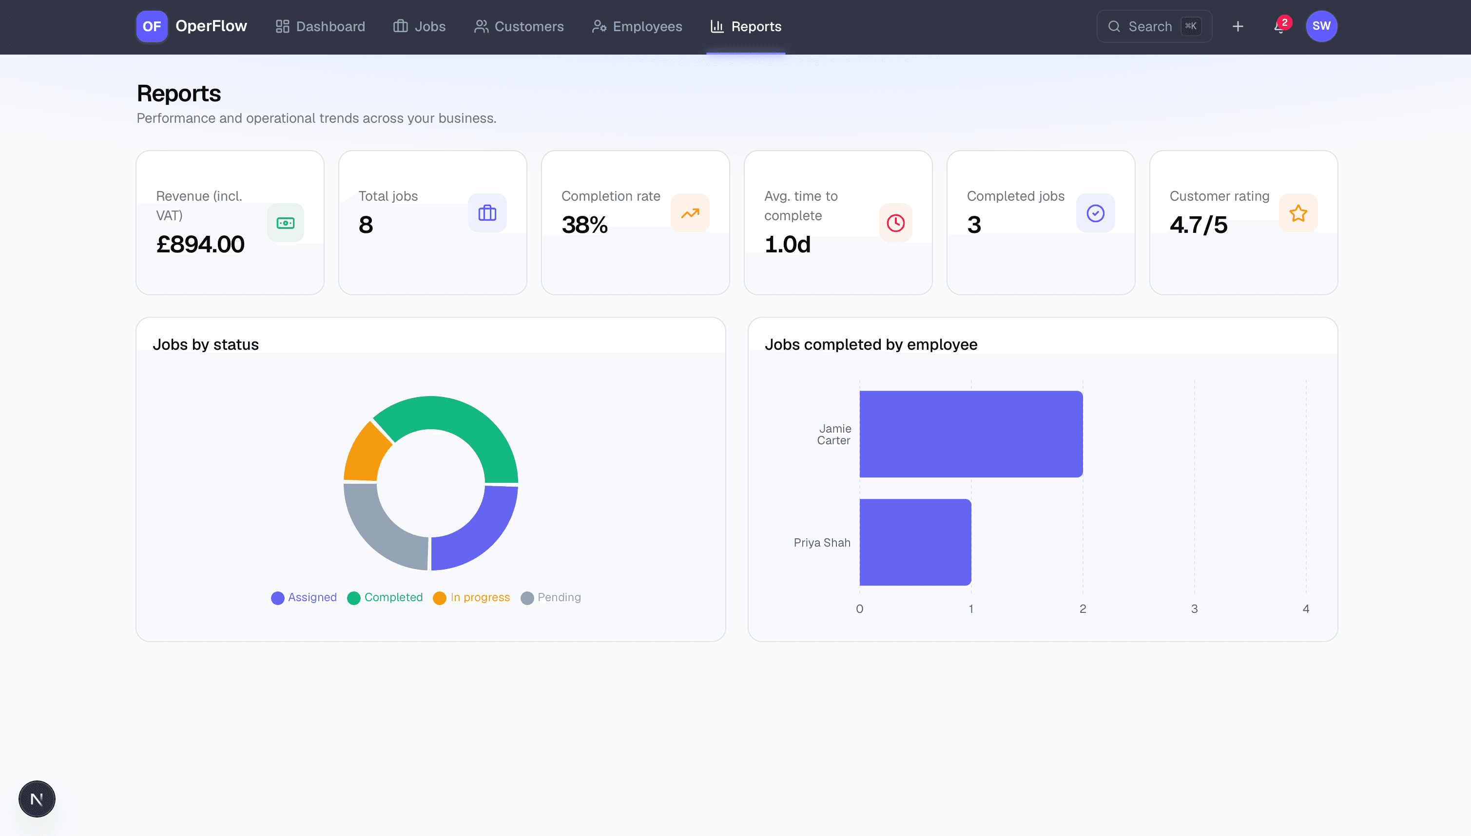
Task: Click the 38% completion rate value
Action: [585, 225]
